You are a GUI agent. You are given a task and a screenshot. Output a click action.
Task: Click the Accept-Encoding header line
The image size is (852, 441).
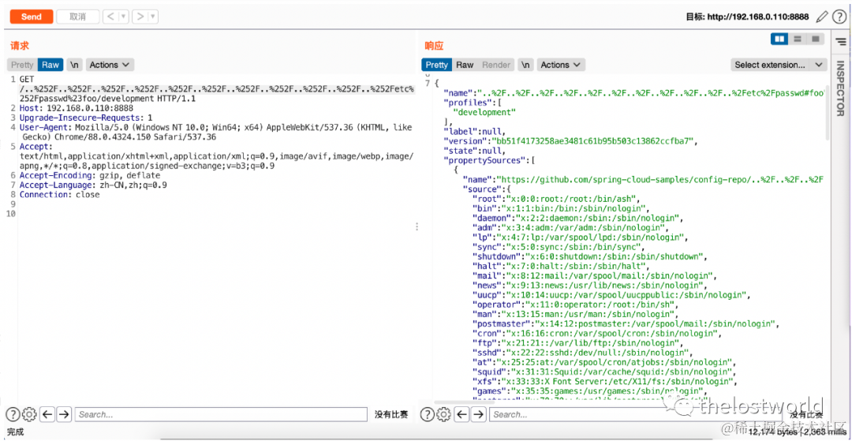pos(90,175)
